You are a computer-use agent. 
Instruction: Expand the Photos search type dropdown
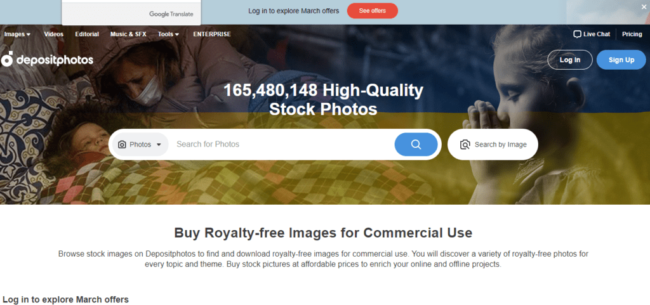(x=140, y=145)
